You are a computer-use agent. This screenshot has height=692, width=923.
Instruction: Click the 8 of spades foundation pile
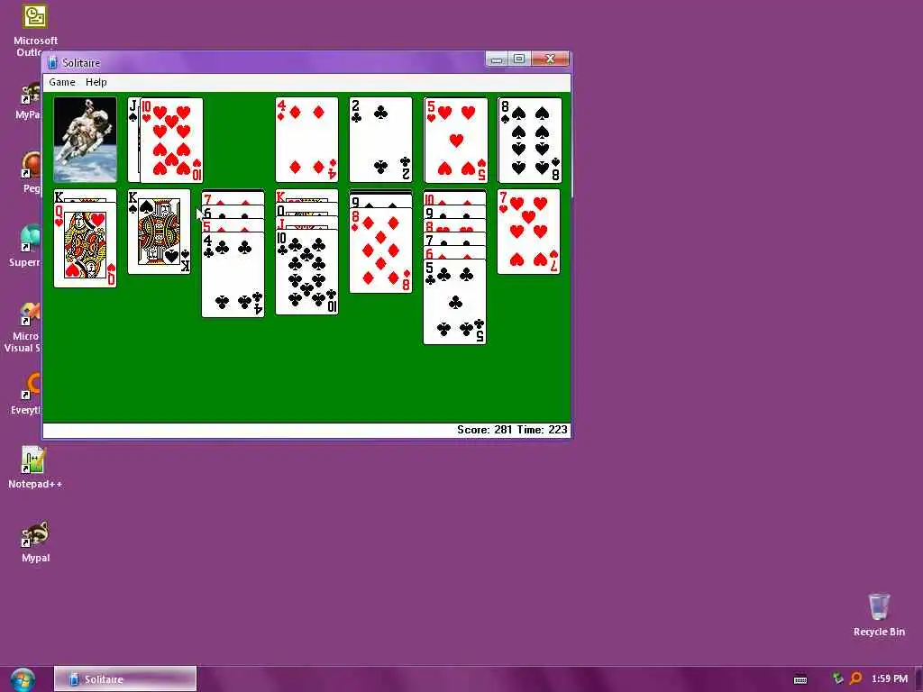tap(529, 140)
